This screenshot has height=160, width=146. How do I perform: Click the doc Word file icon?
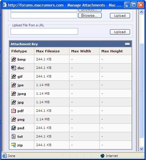click(14, 68)
